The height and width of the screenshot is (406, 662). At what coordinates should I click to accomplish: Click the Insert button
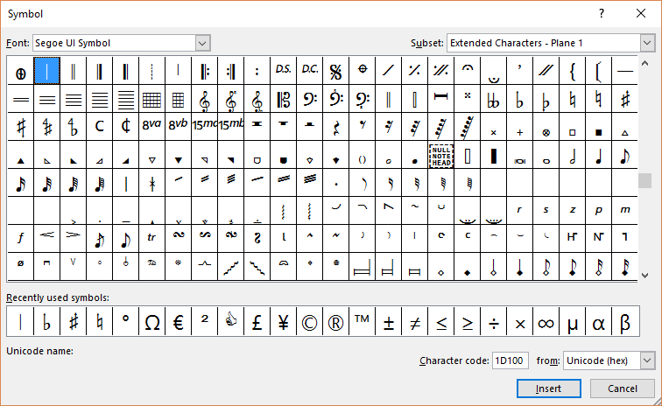point(548,388)
